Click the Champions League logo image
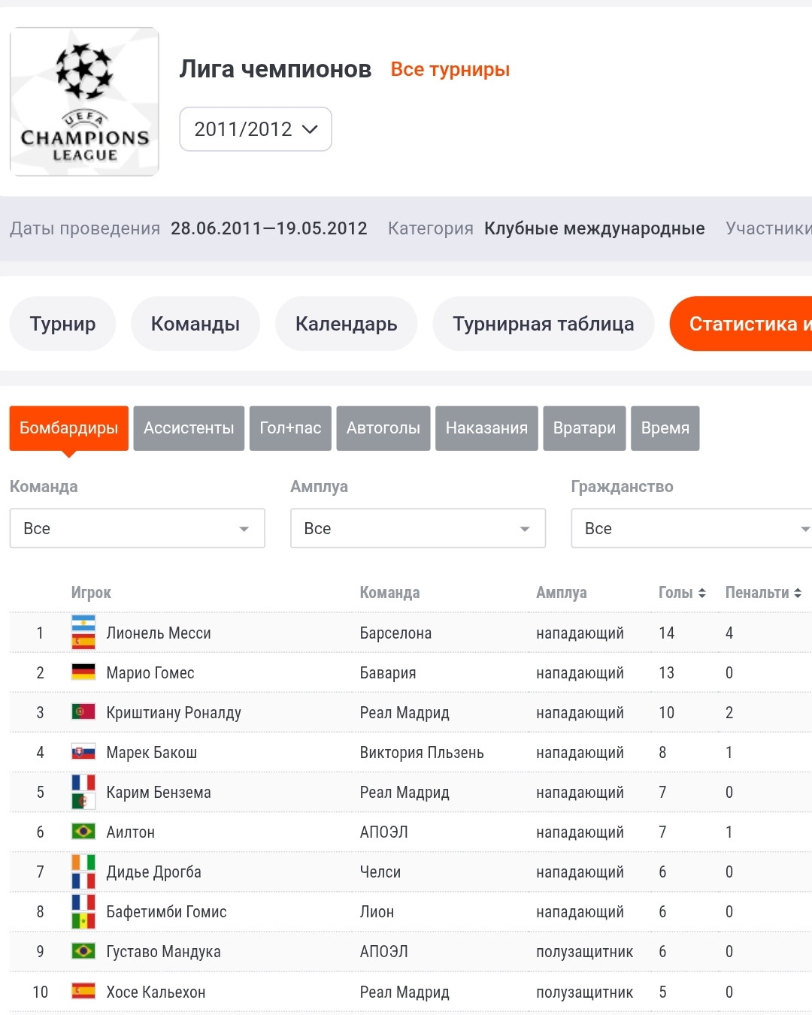The height and width of the screenshot is (1015, 812). (84, 101)
